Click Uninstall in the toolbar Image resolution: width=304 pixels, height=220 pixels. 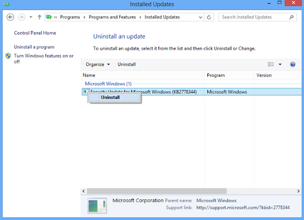coord(126,64)
